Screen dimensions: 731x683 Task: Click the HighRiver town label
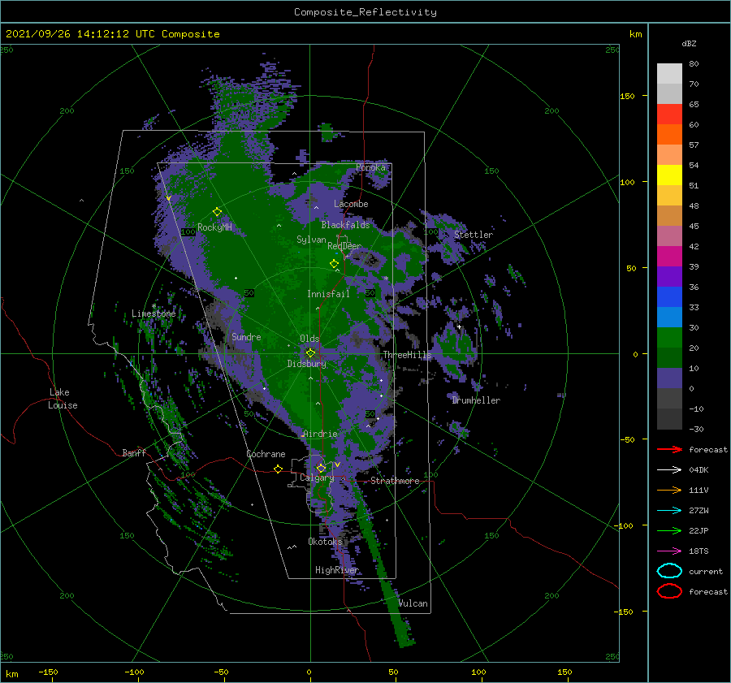[336, 570]
